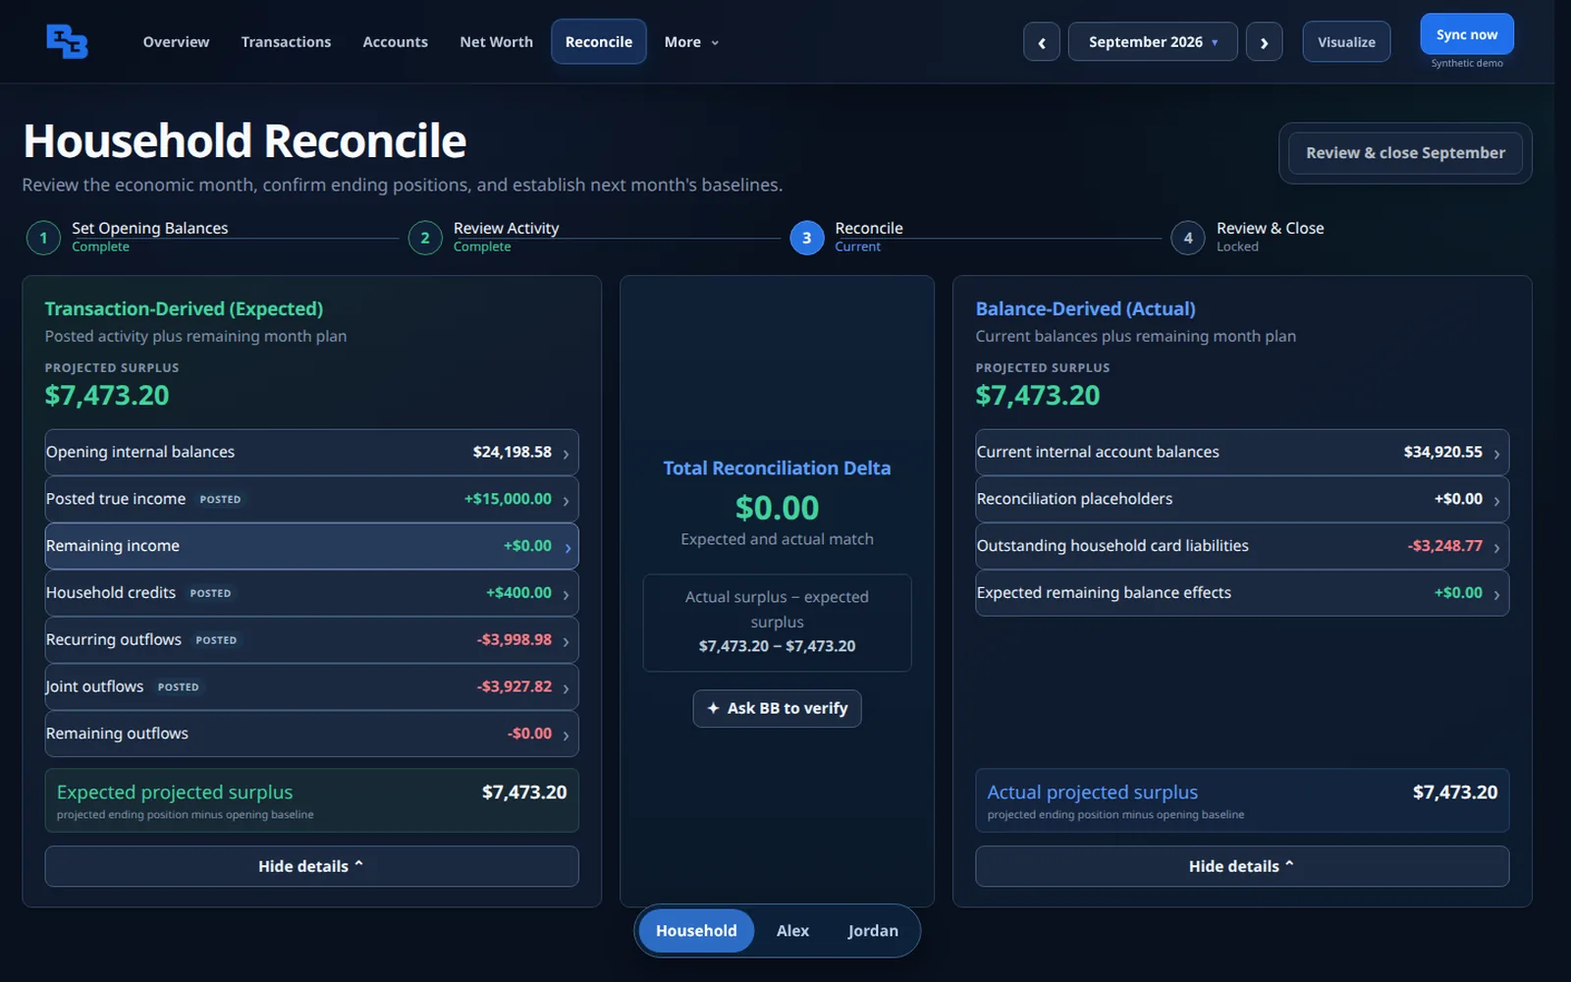This screenshot has width=1571, height=982.
Task: Expand Remaining outflows row
Action: (311, 734)
